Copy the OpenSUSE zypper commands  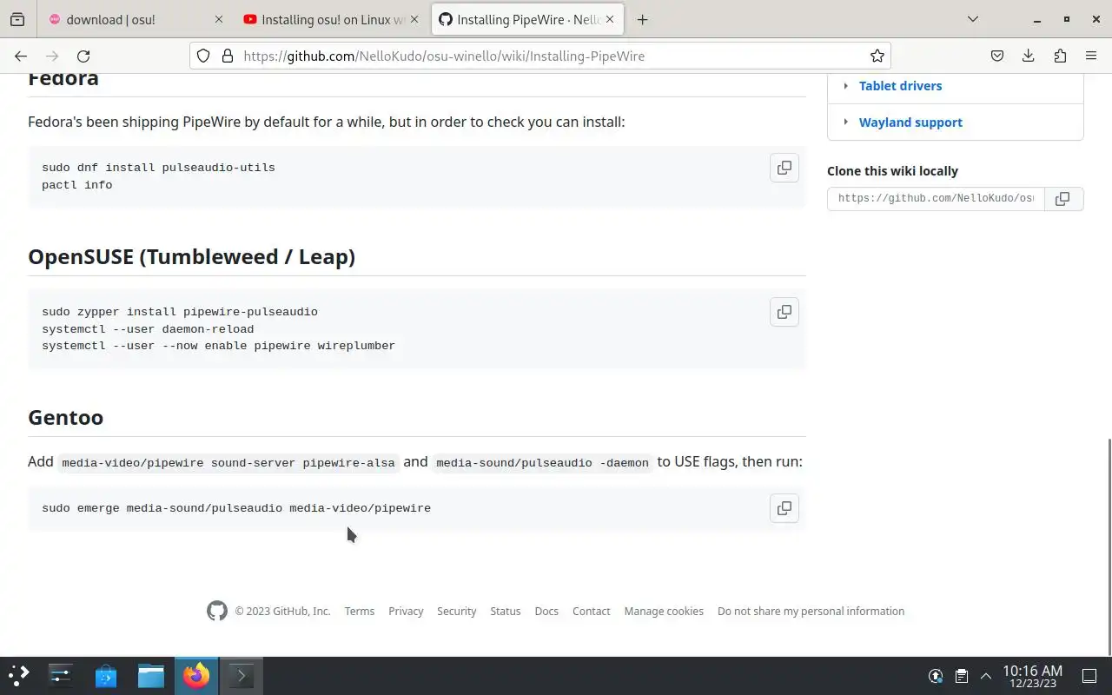tap(784, 312)
